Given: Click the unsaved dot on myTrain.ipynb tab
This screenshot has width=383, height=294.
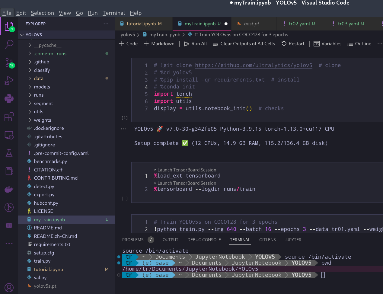Looking at the screenshot, I should pos(226,24).
